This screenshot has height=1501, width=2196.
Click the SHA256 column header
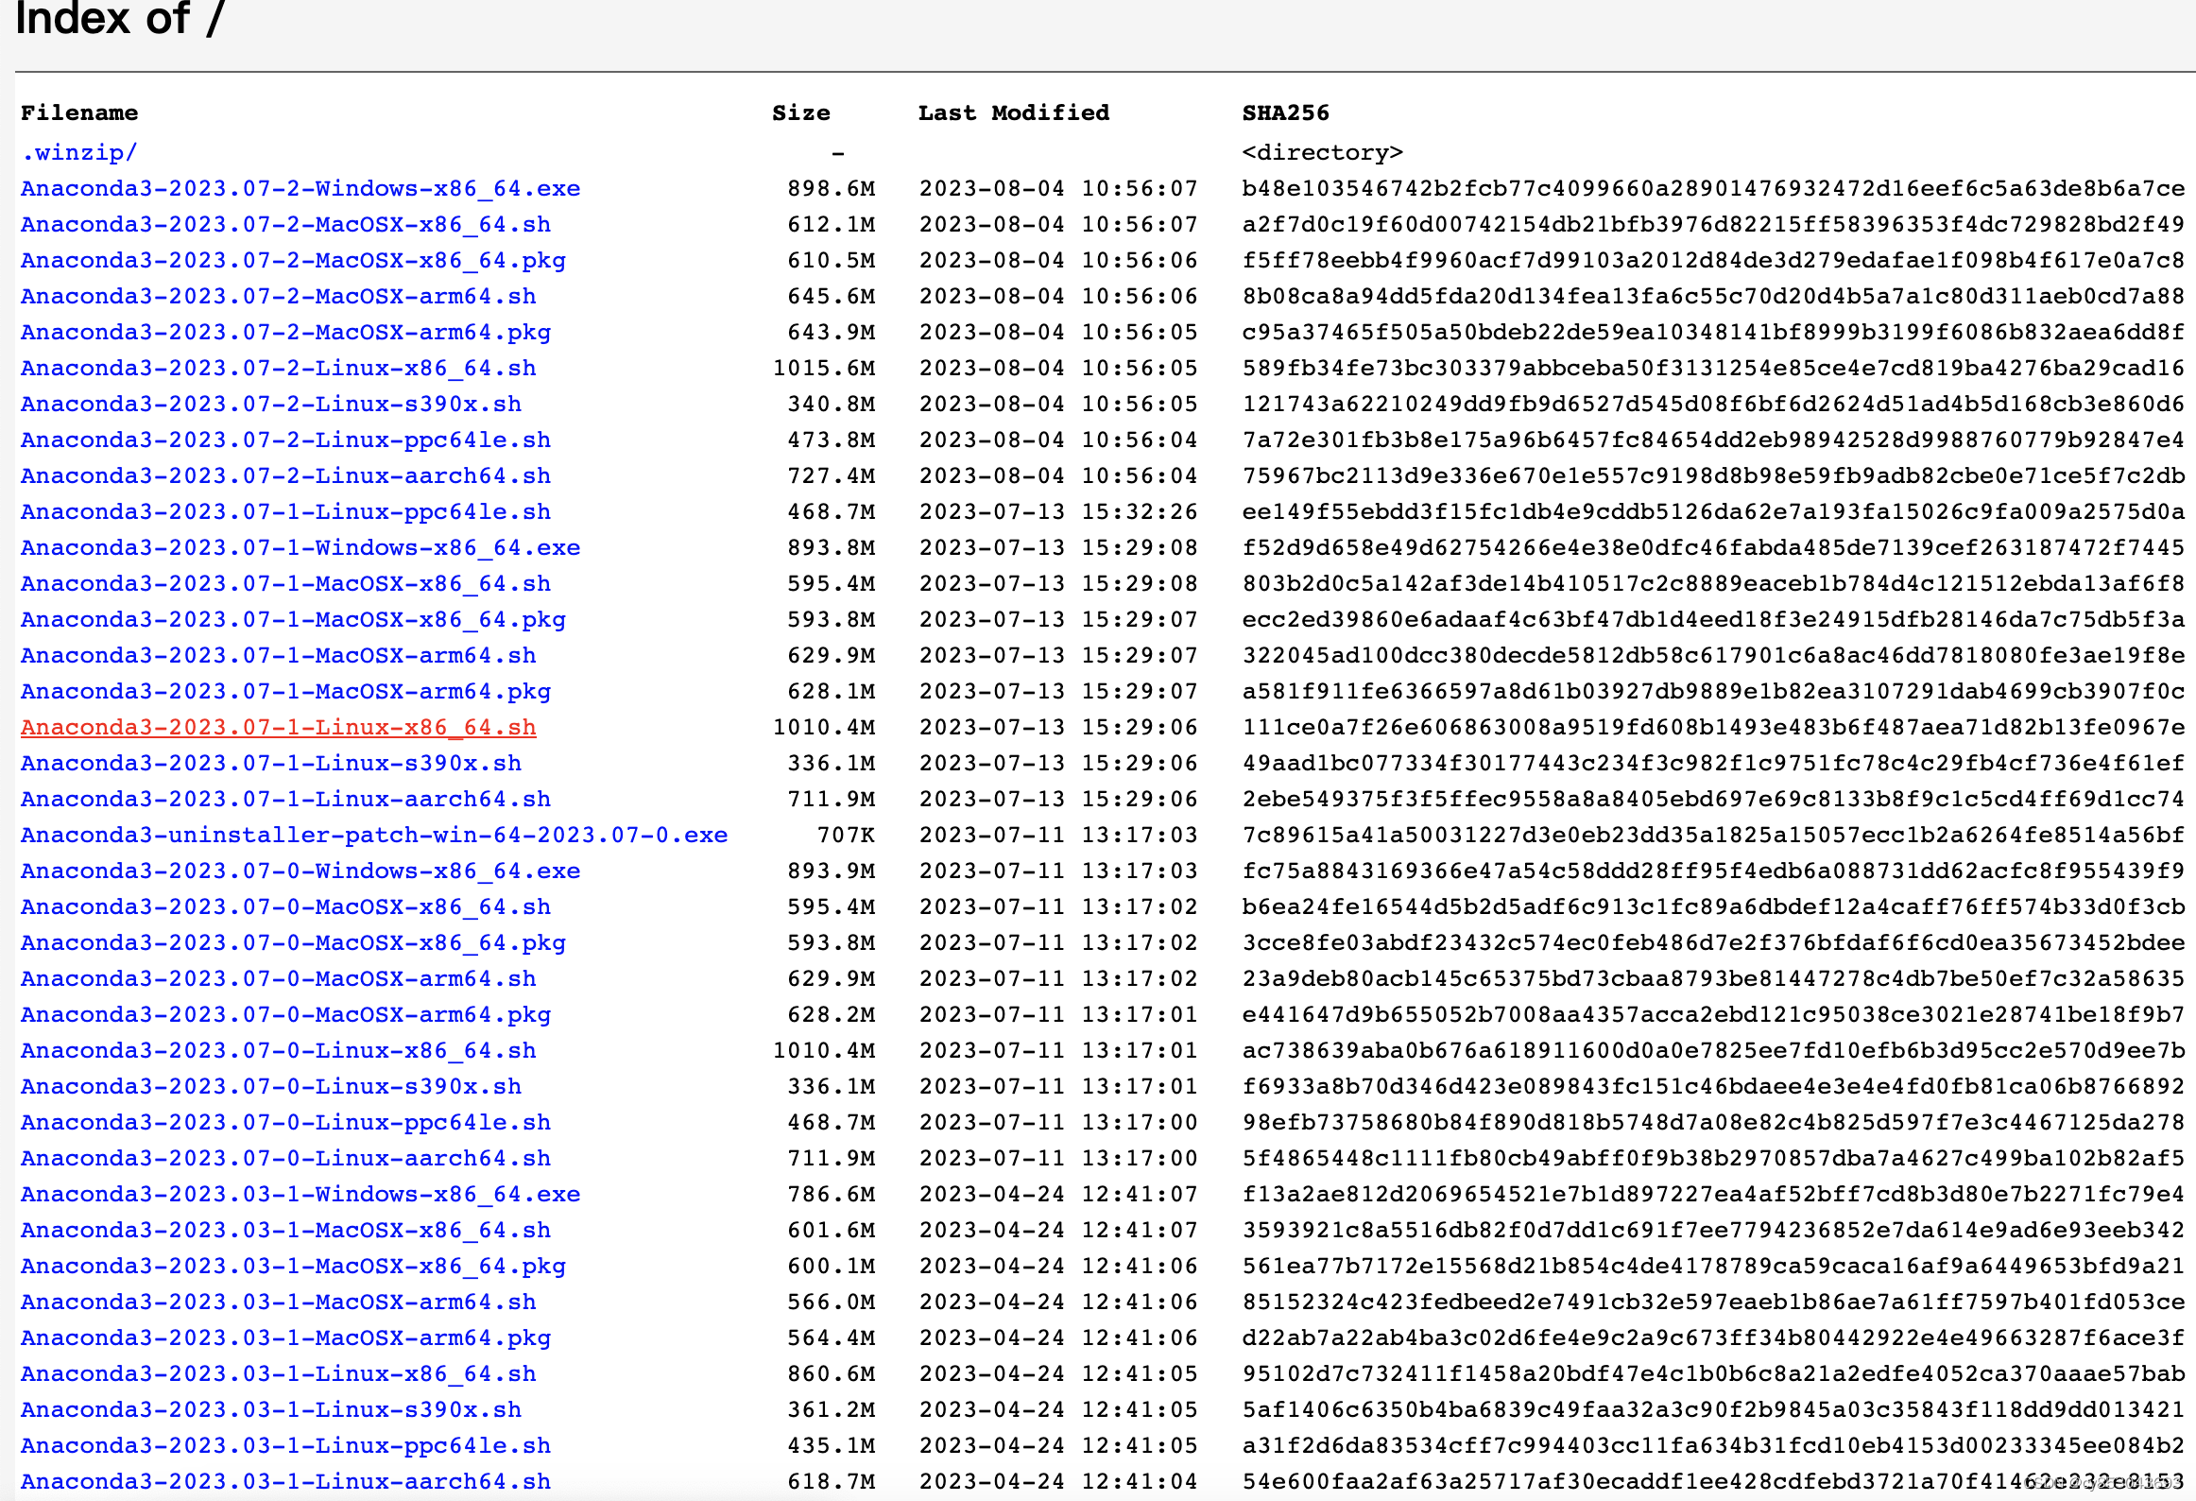tap(1284, 112)
